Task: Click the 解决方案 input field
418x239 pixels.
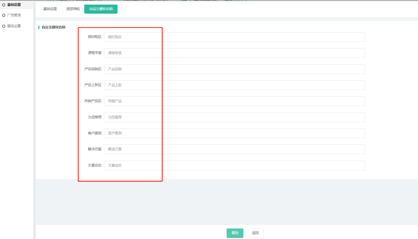Action: (234, 149)
